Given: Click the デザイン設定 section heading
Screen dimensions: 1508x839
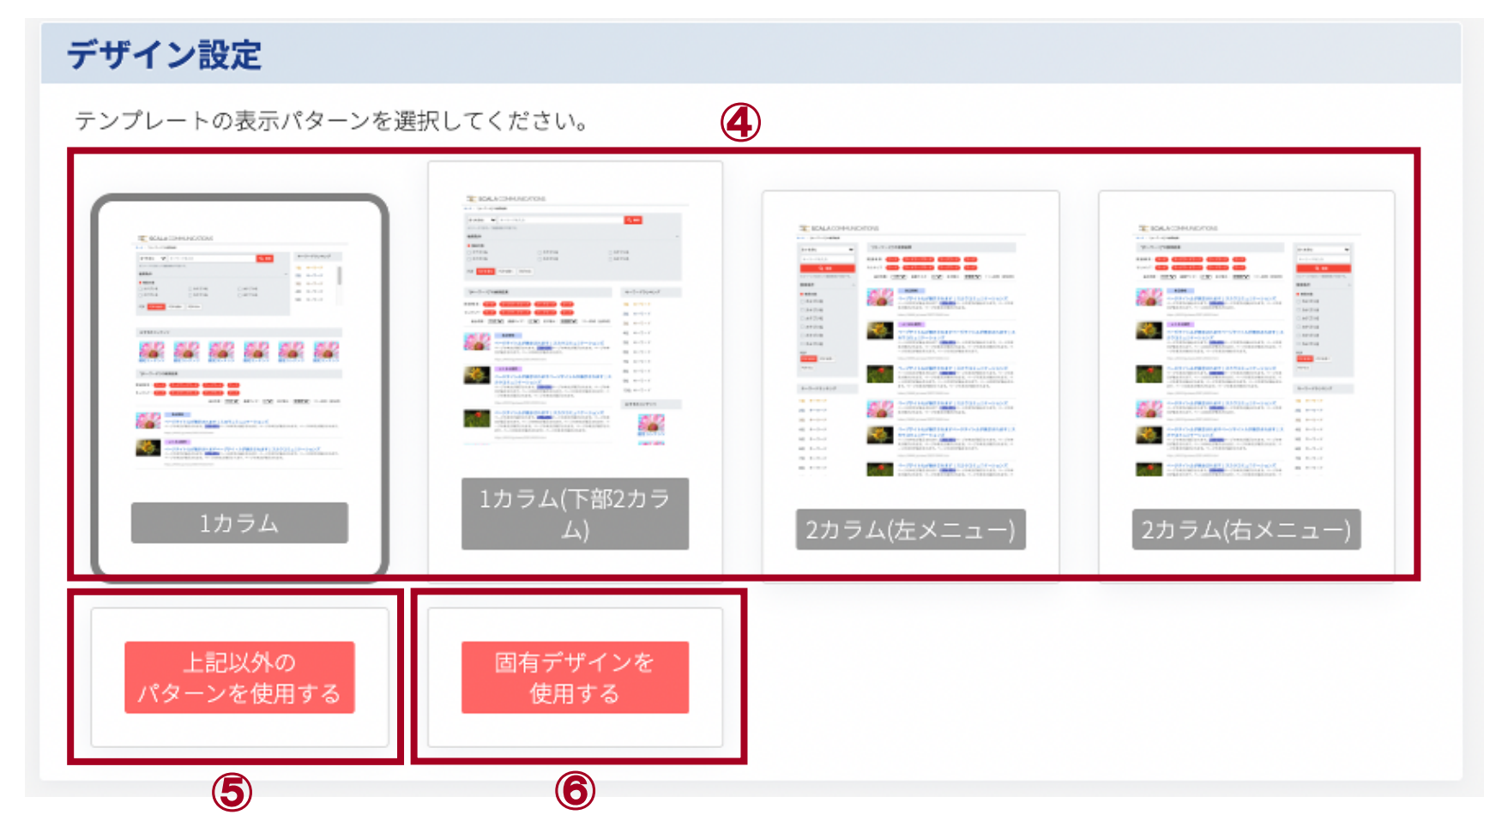Looking at the screenshot, I should click(164, 55).
